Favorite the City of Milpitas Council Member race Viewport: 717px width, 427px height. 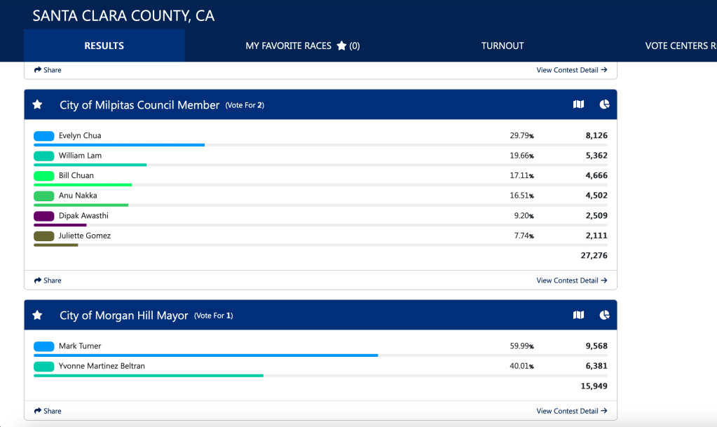(38, 104)
